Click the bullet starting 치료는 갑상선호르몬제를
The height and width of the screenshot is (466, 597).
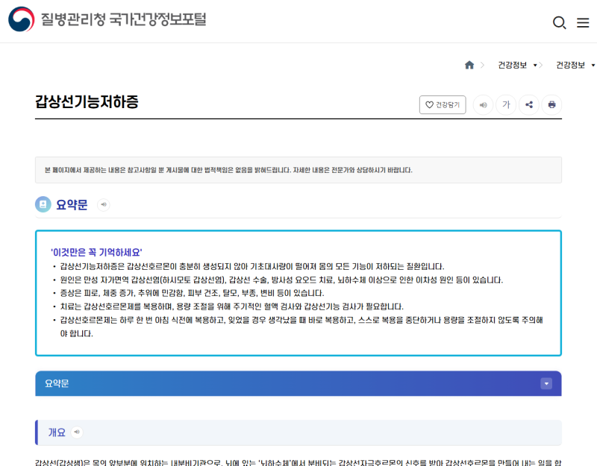[x=231, y=306]
